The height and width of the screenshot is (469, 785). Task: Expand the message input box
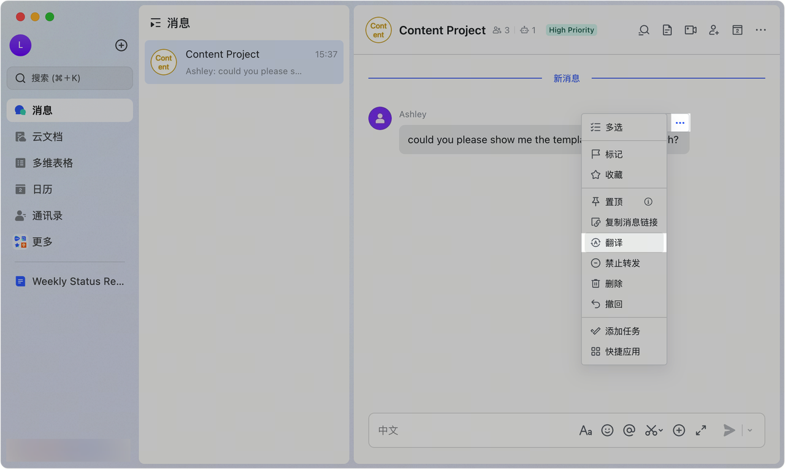point(701,430)
